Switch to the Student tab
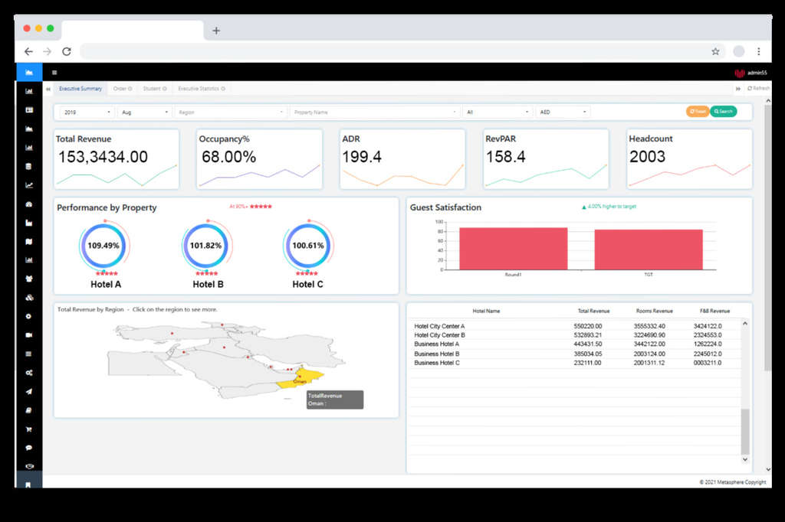 tap(153, 88)
